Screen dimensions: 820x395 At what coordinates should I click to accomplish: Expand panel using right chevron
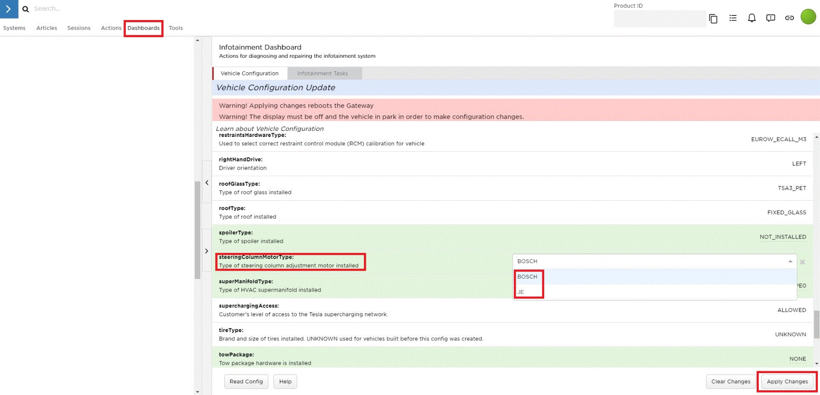pos(207,251)
